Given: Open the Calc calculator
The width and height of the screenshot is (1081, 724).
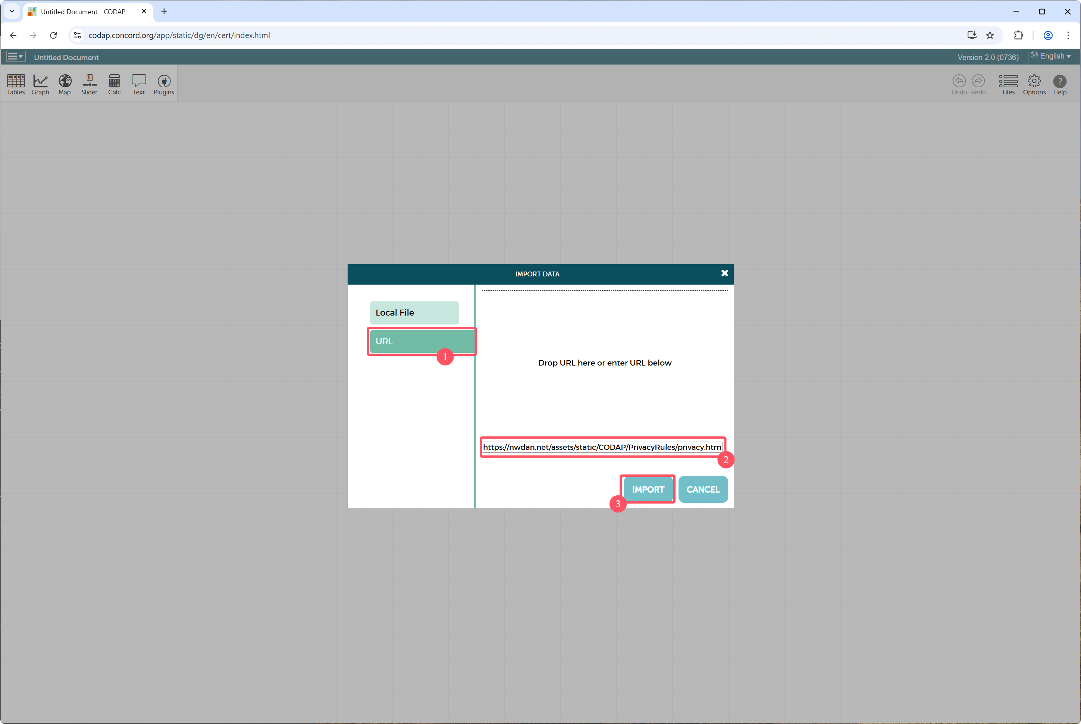Looking at the screenshot, I should [115, 85].
